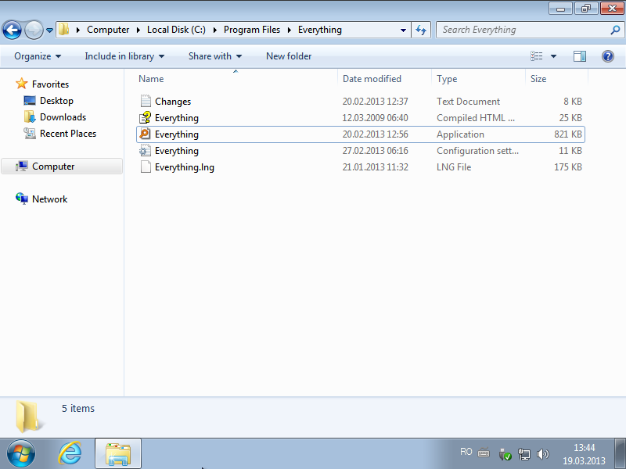626x469 pixels.
Task: Select Network in navigation pane
Action: (41, 199)
